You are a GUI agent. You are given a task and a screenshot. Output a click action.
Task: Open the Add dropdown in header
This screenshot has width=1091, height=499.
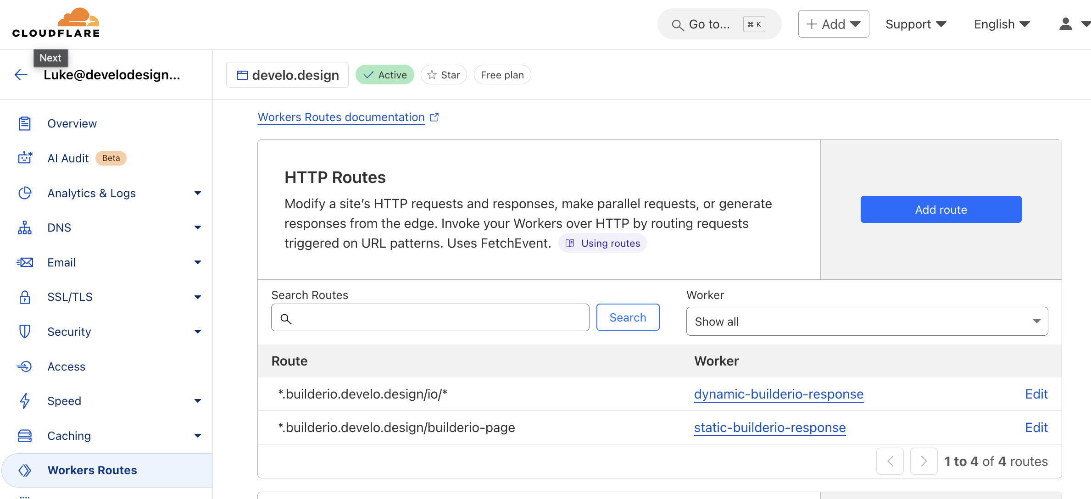[833, 24]
